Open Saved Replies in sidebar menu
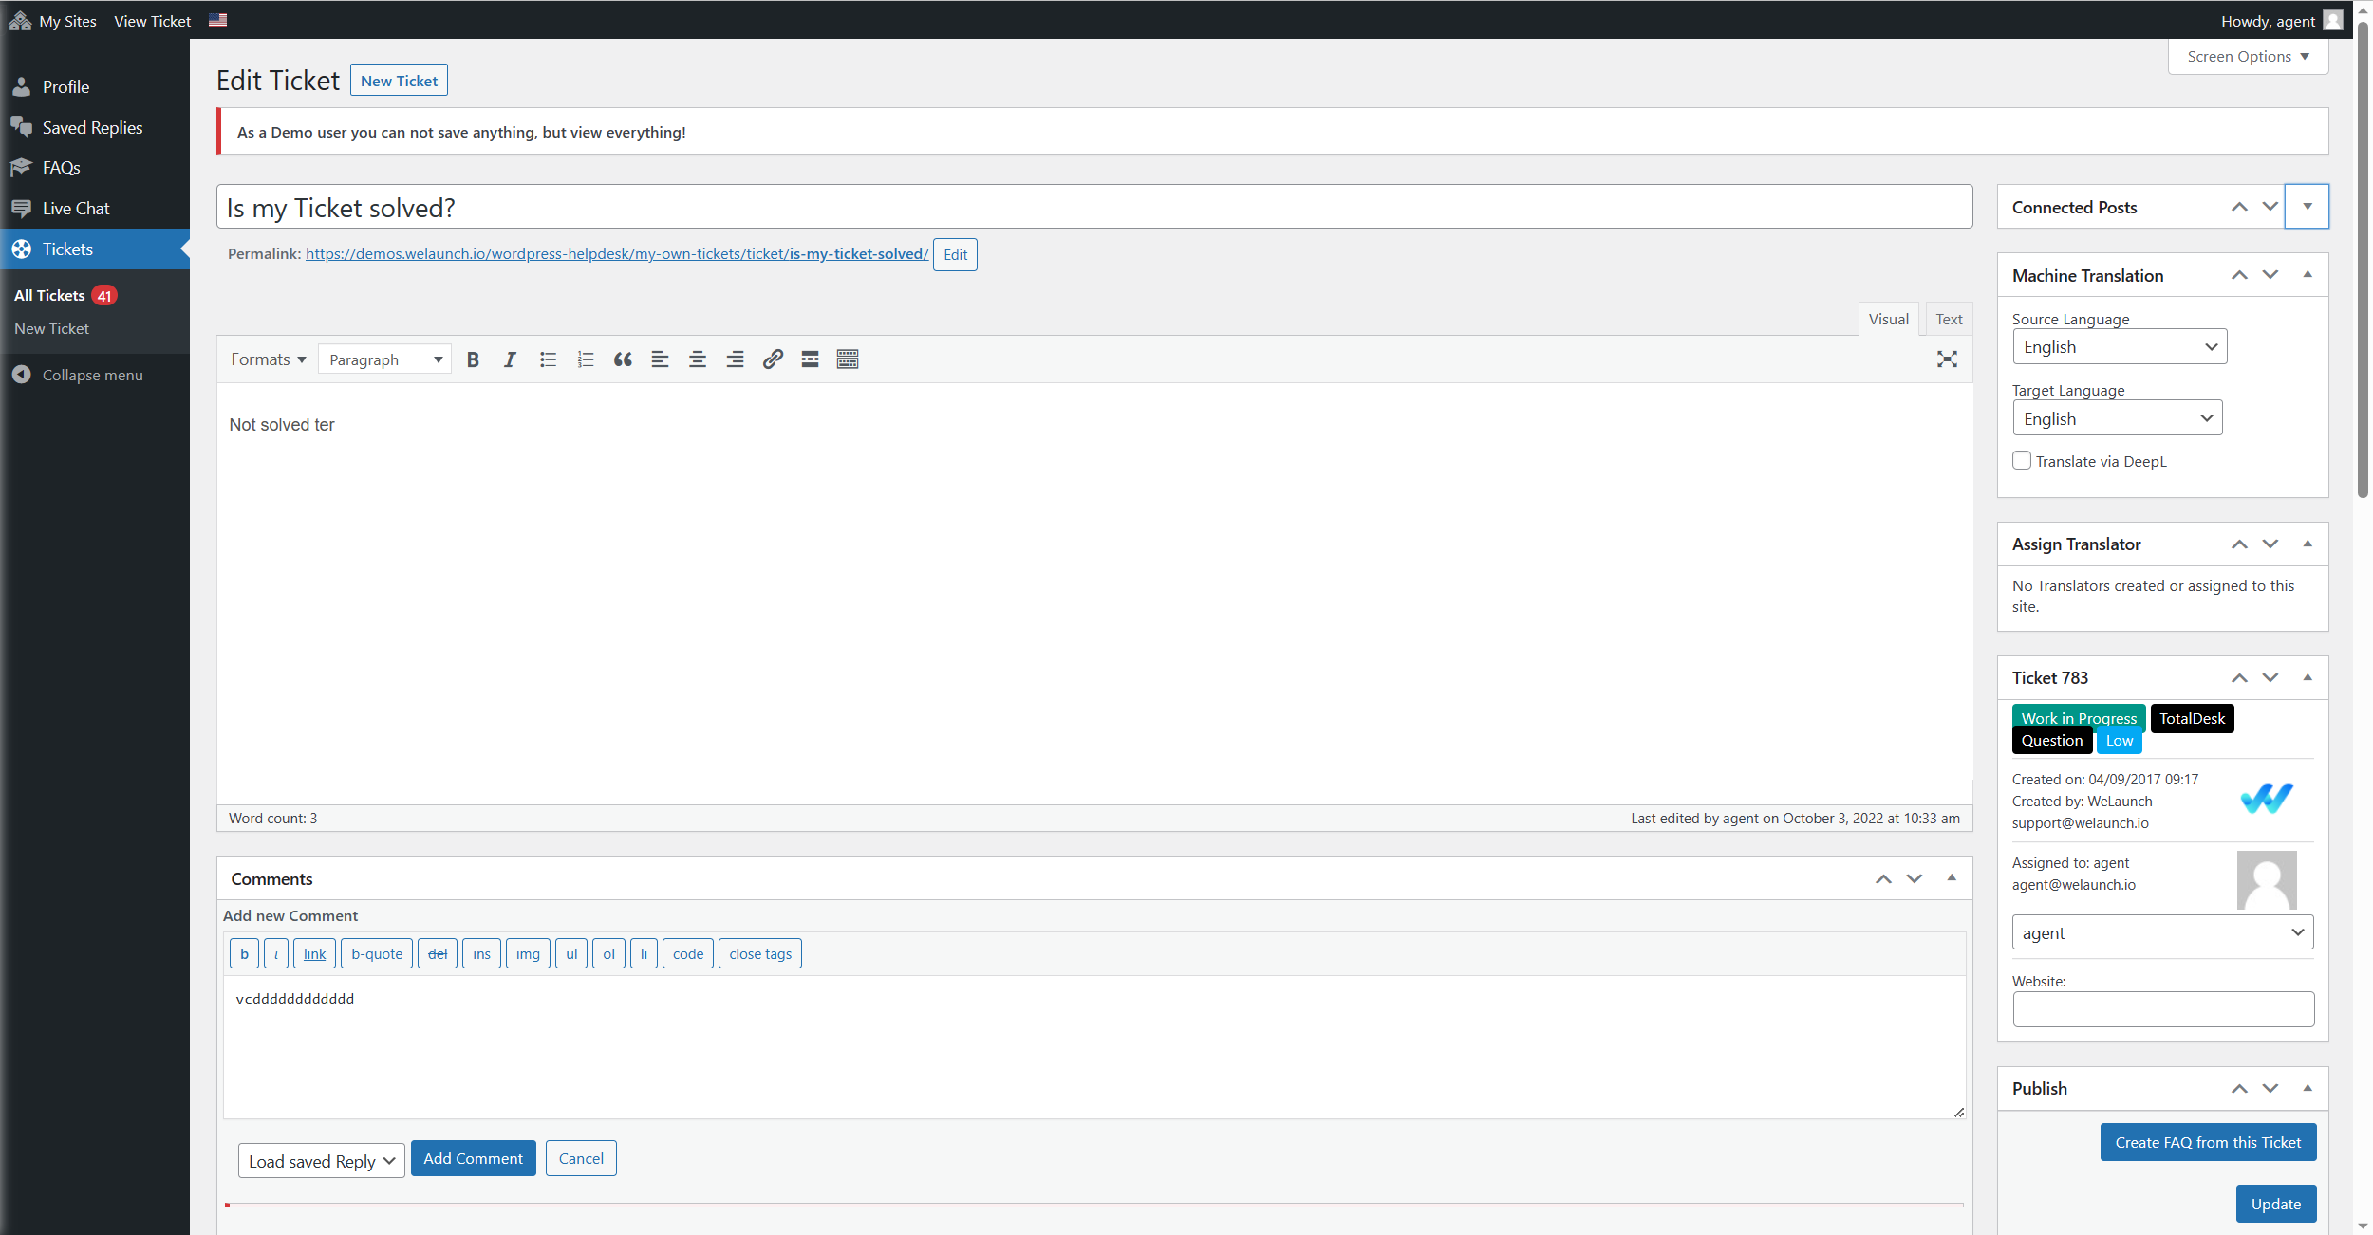Image resolution: width=2373 pixels, height=1235 pixels. pos(92,127)
